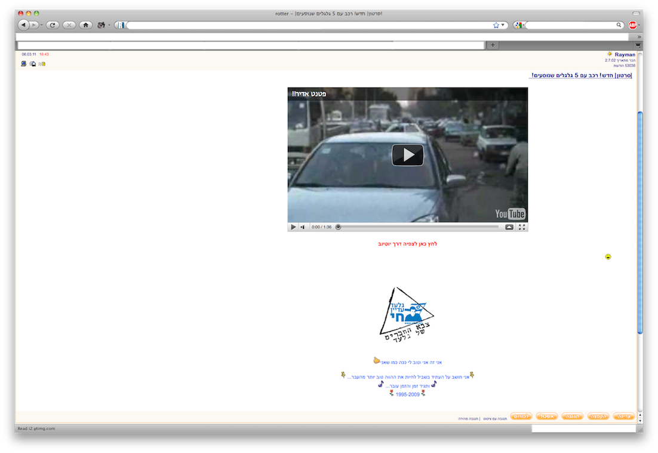Expand the bookmarks toolbar overflow chevron
Viewport: 658px width, 453px height.
coord(639,37)
